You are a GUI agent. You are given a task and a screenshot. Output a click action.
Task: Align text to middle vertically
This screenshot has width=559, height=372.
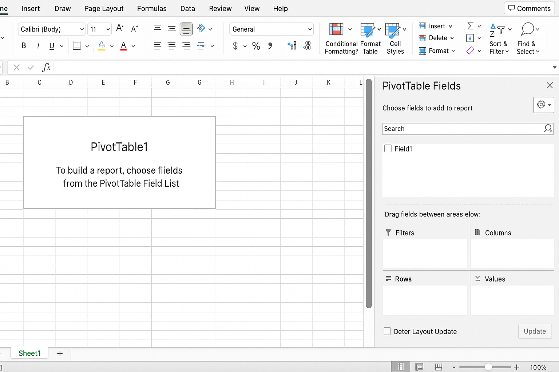(172, 29)
